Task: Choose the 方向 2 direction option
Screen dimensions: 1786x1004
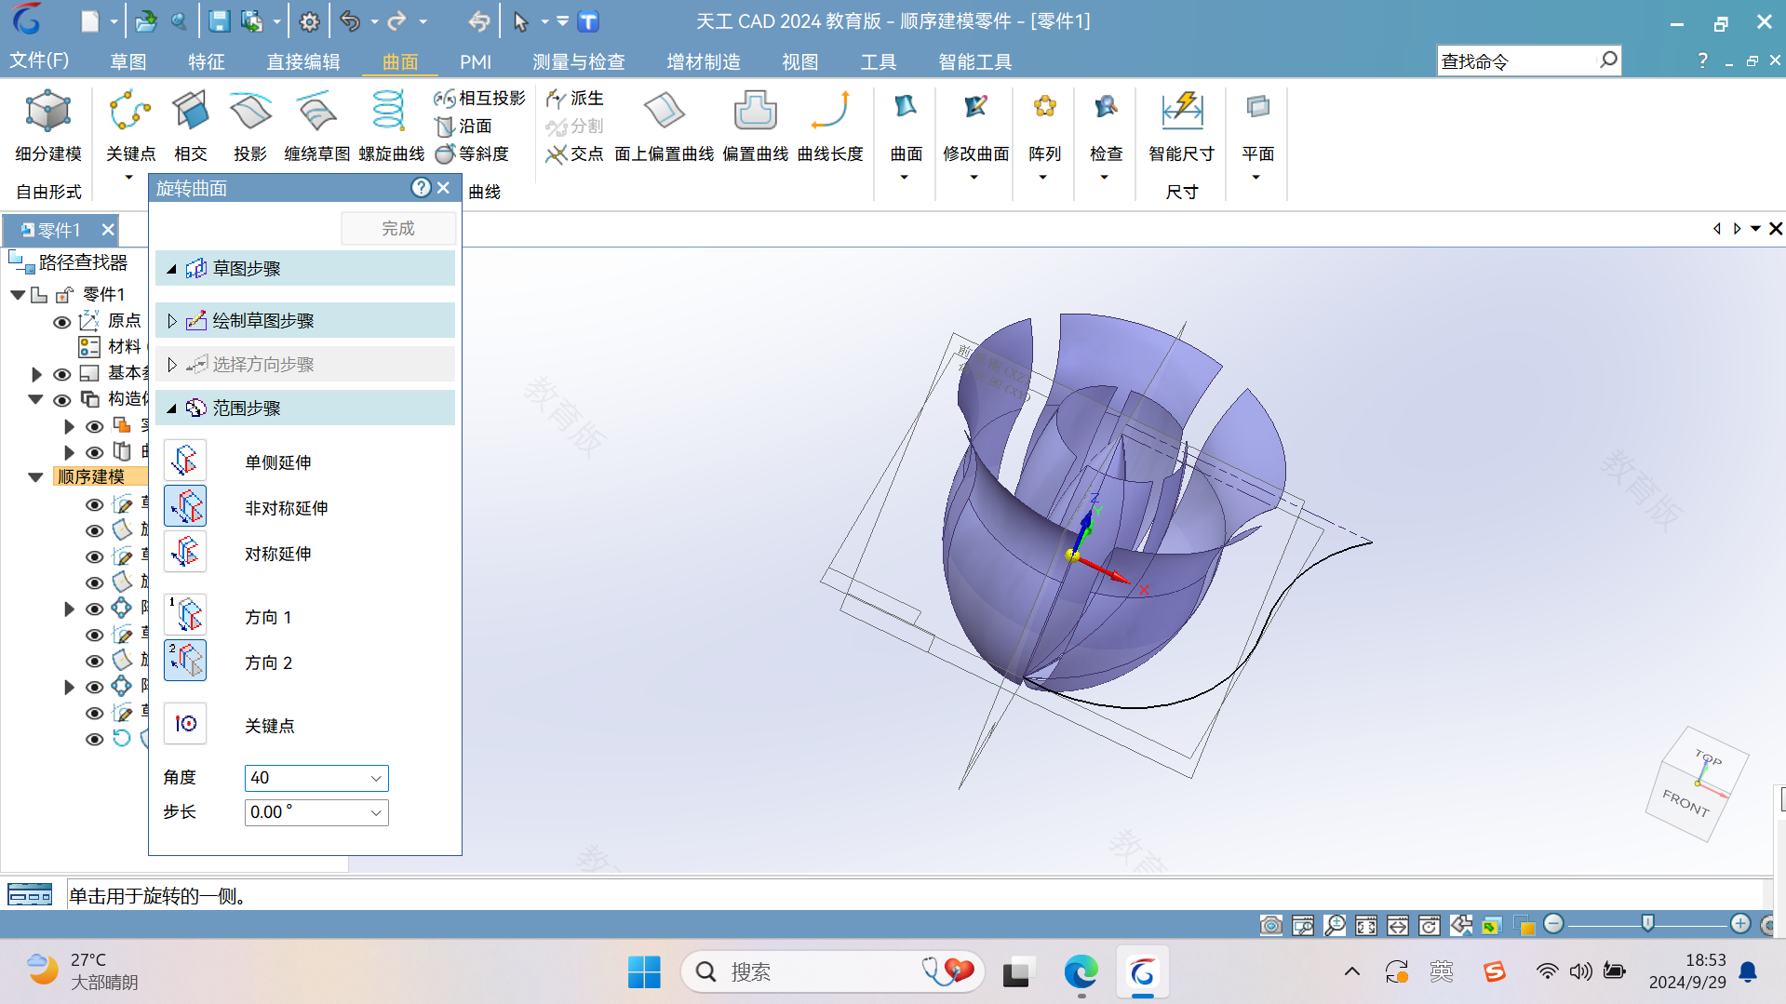Action: coord(185,661)
